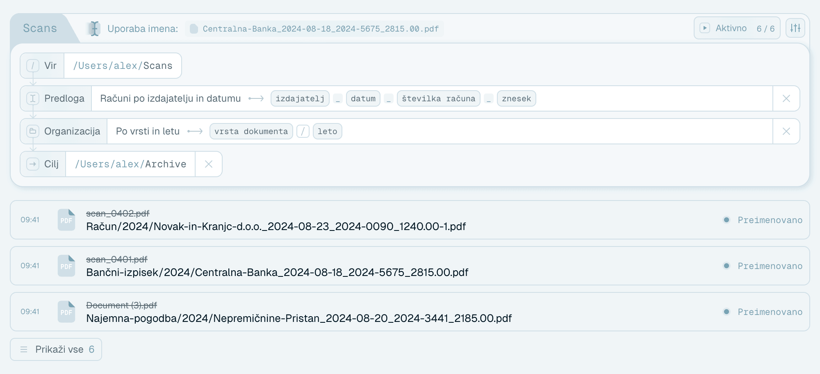Click the slash separator token in Organizacija
The height and width of the screenshot is (374, 820).
click(x=303, y=131)
